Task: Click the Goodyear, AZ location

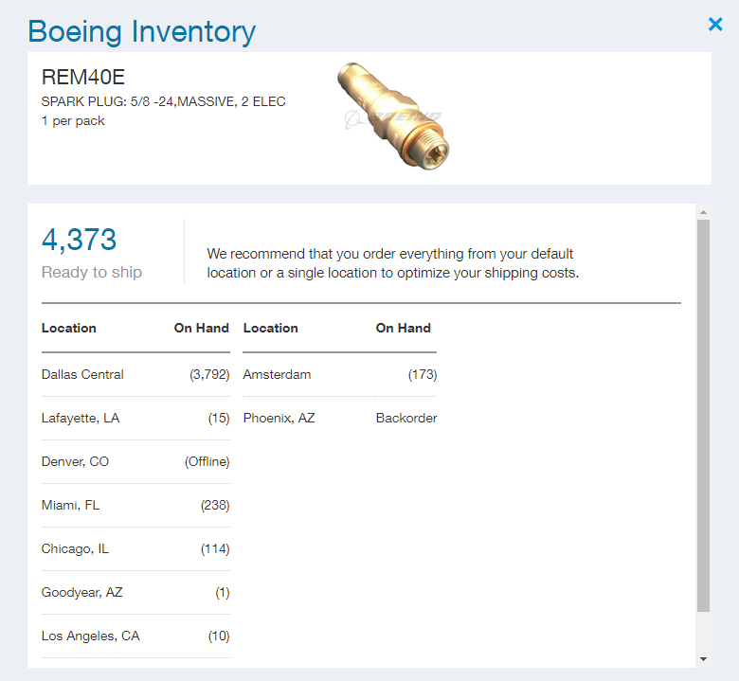Action: click(81, 592)
